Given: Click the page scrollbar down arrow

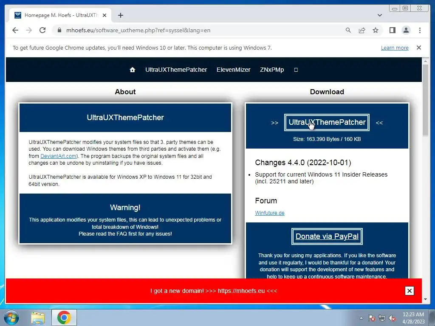Looking at the screenshot, I should [425, 299].
